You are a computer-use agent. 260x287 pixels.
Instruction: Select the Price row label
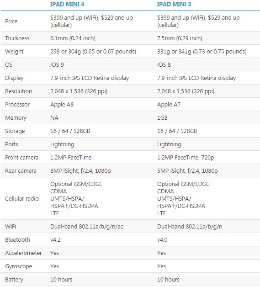[x=11, y=21]
